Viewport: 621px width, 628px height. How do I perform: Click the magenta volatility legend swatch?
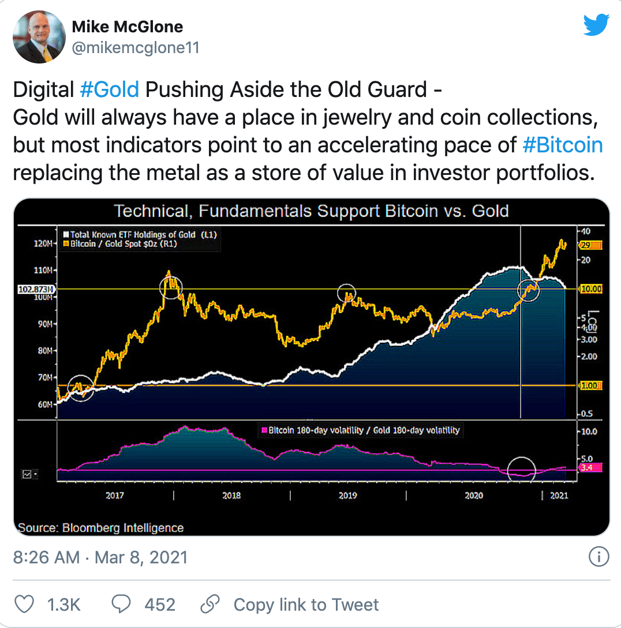(x=265, y=430)
